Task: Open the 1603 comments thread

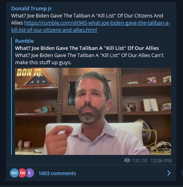Action: (57, 173)
